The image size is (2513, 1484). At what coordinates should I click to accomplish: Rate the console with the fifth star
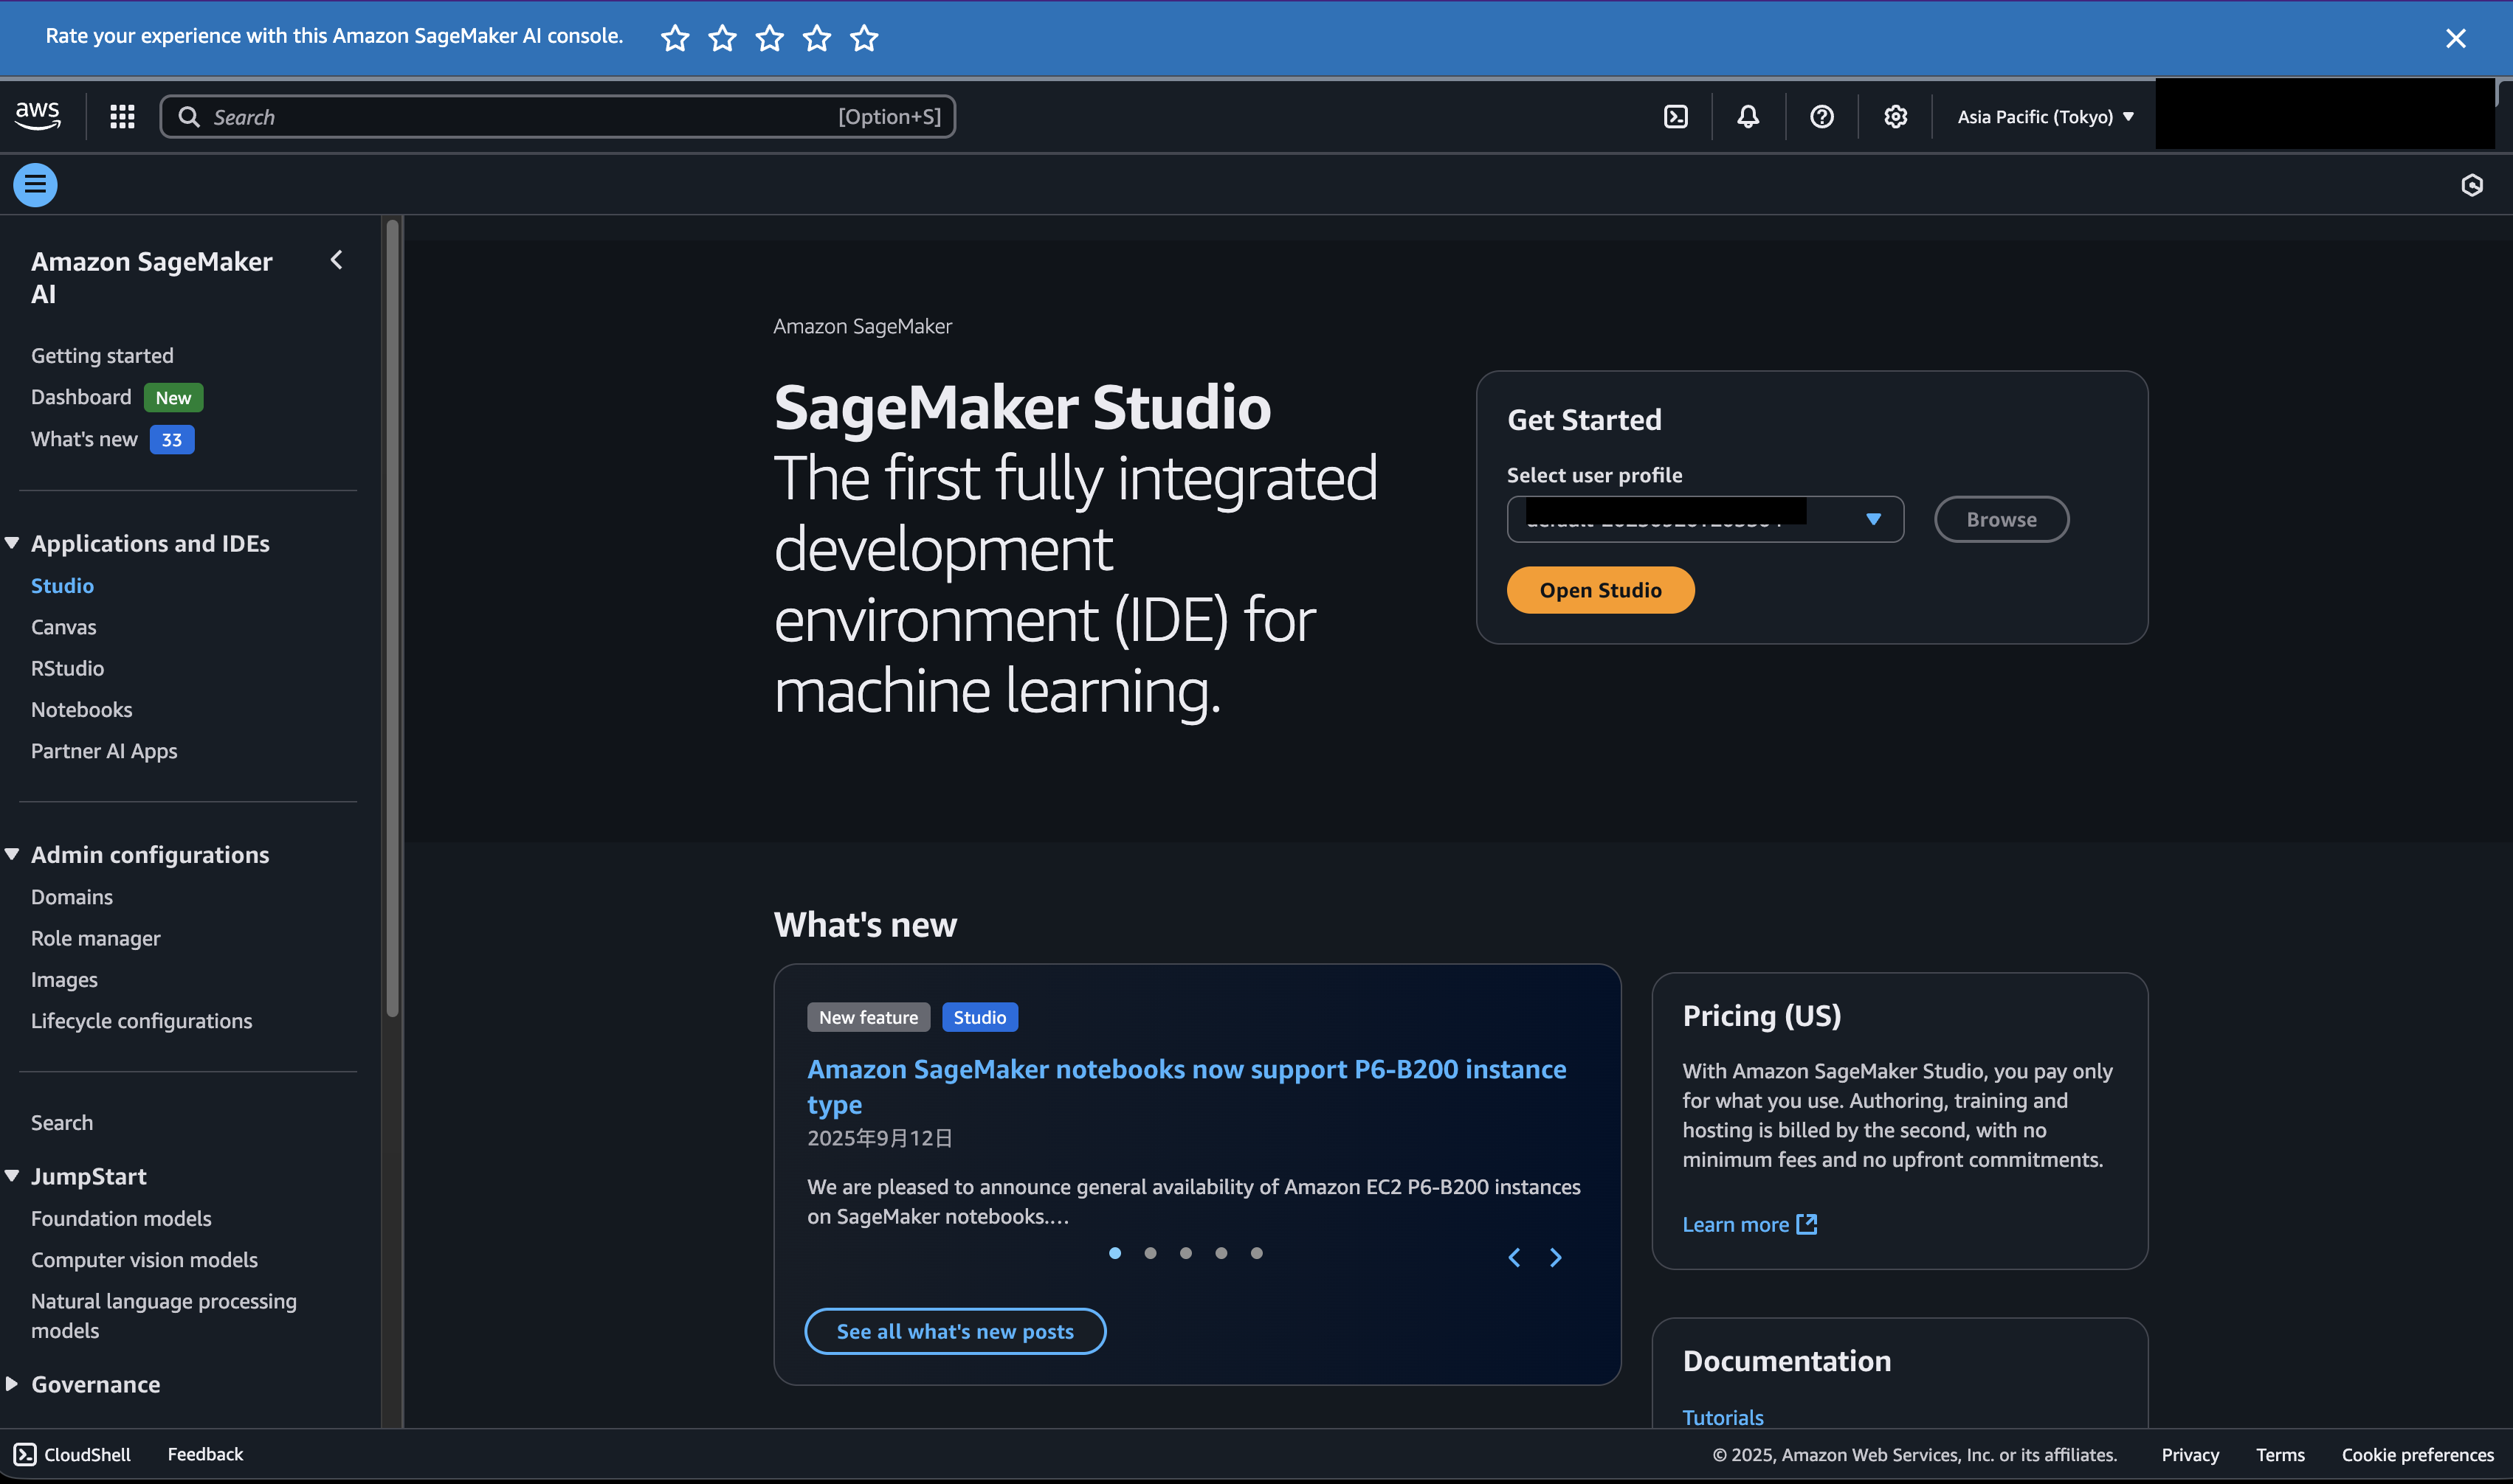pos(863,38)
